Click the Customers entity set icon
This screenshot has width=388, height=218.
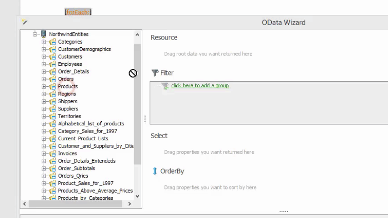52,57
